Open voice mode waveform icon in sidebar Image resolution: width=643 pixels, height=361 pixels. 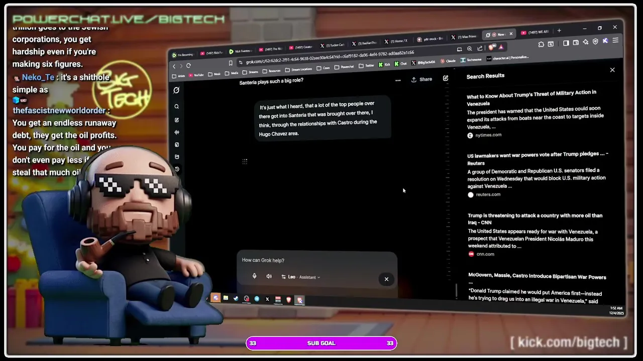(176, 132)
